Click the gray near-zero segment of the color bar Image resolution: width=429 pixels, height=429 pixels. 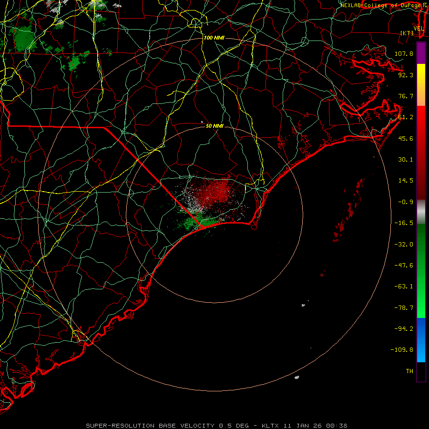(421, 212)
